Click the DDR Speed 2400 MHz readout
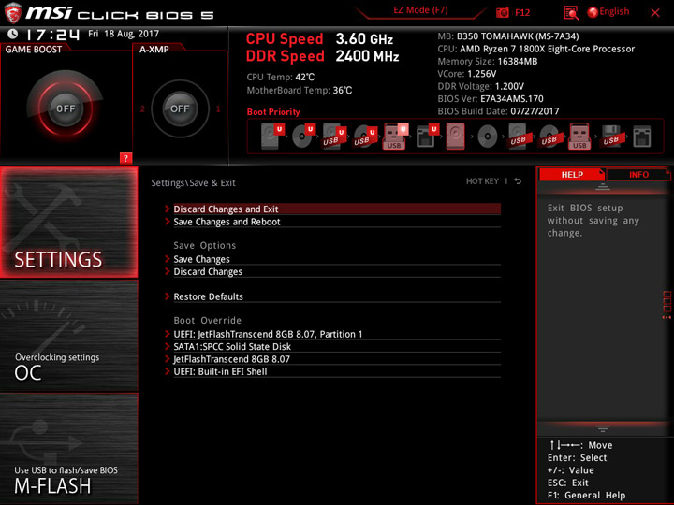 (322, 56)
